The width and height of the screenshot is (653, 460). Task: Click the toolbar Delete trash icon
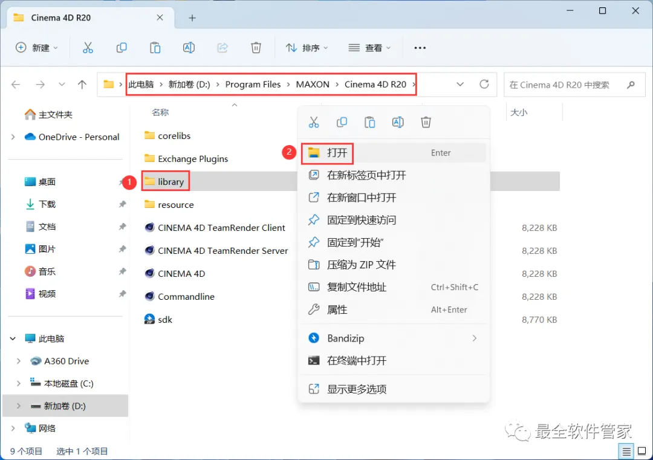[x=256, y=48]
